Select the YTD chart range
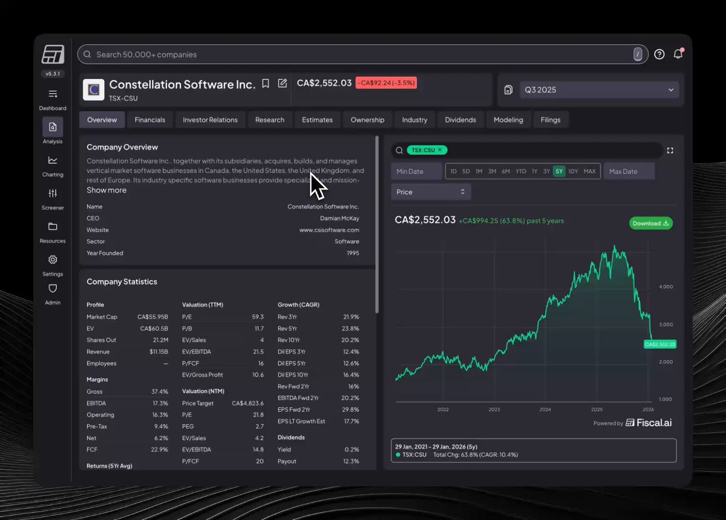 pyautogui.click(x=521, y=171)
